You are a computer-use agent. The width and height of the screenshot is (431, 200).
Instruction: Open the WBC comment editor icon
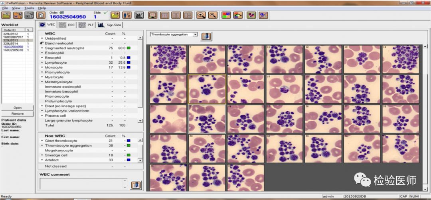pyautogui.click(x=136, y=185)
